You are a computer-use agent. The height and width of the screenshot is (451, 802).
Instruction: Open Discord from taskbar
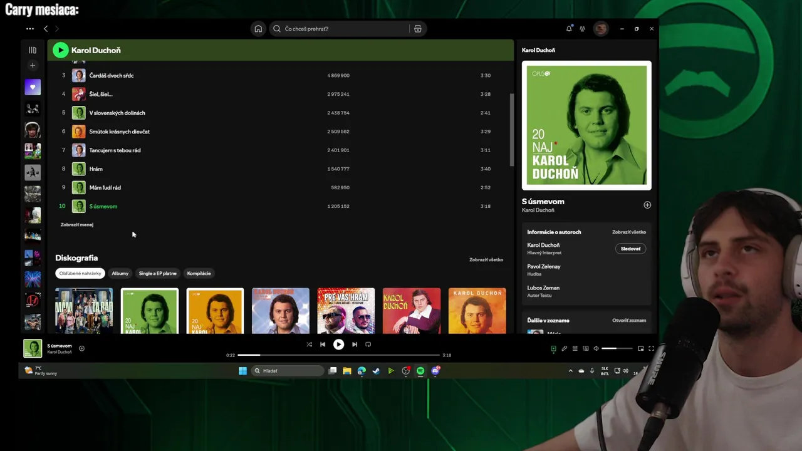[435, 371]
